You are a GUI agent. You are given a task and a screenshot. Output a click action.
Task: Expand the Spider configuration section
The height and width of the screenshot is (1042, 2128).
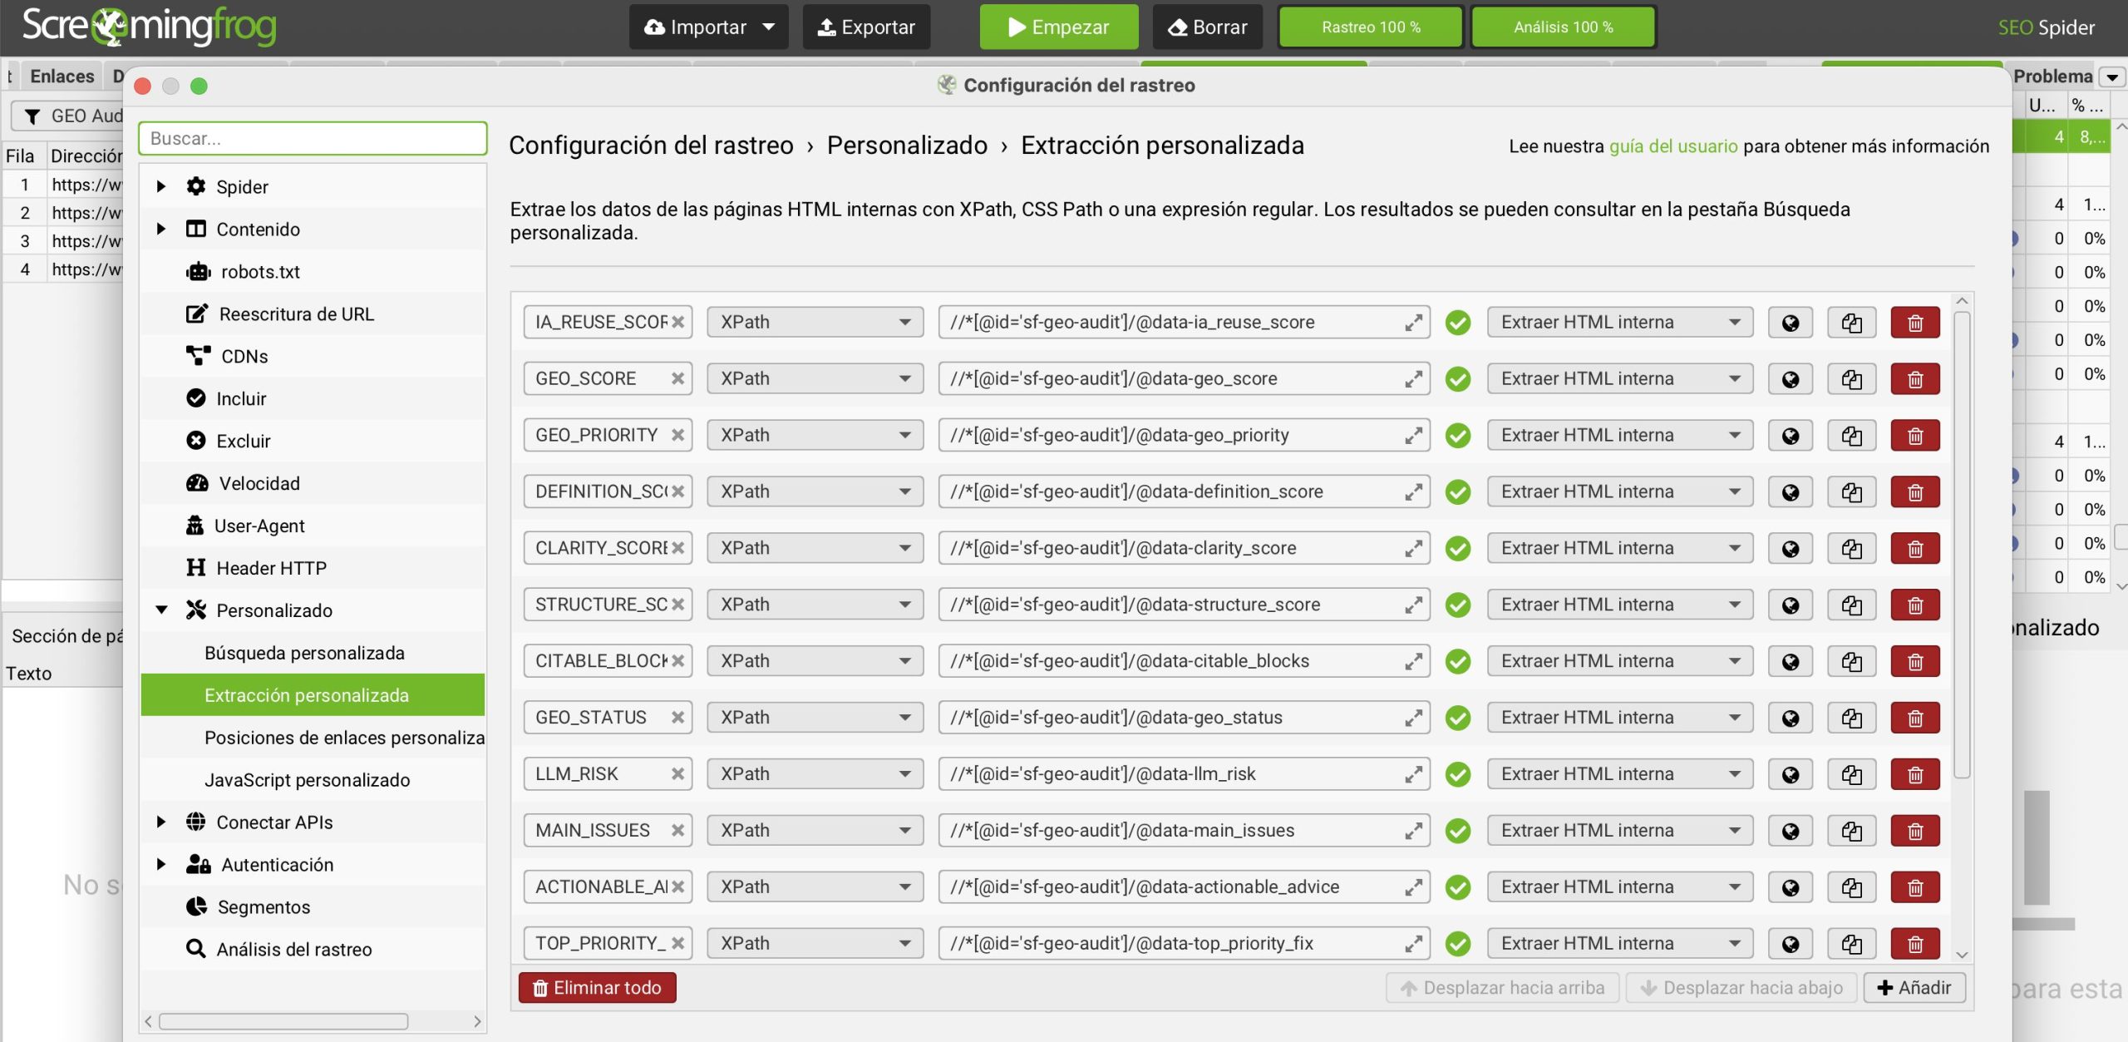coord(162,187)
